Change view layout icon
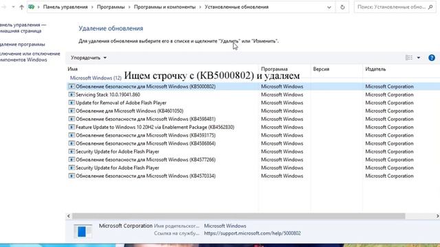Screen dimensions: 440x247 [409, 58]
